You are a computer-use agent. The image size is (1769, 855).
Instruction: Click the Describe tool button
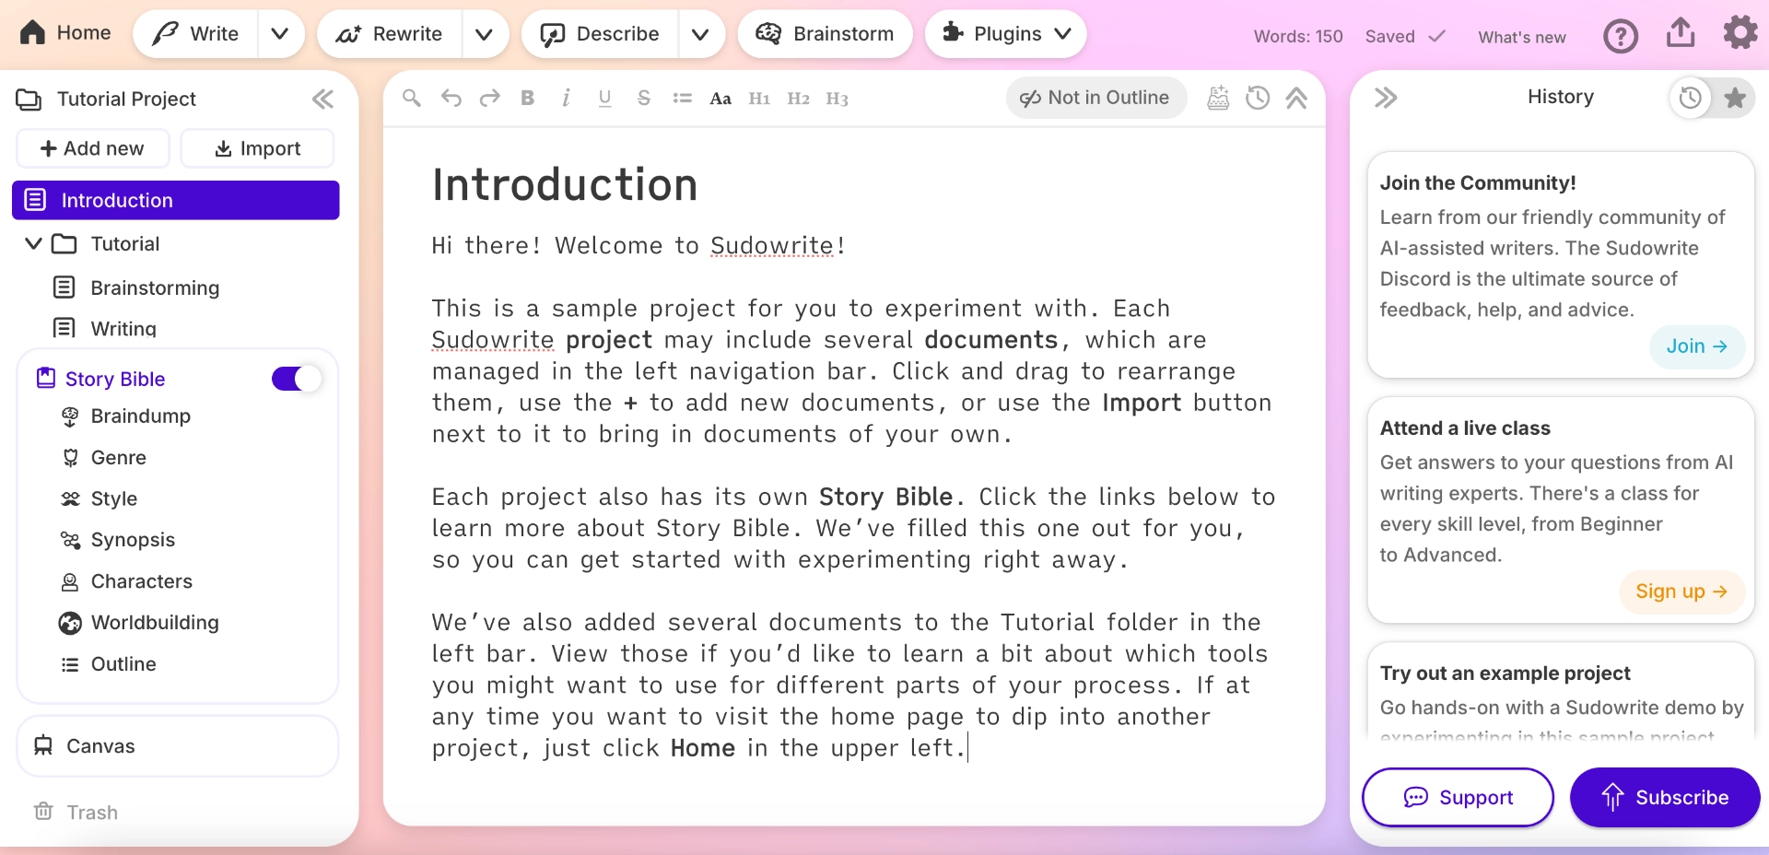(x=600, y=34)
